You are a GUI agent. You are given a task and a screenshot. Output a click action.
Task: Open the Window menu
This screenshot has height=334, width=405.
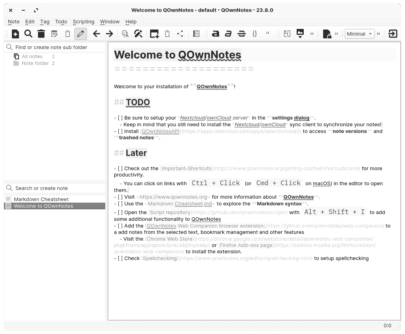tap(110, 22)
